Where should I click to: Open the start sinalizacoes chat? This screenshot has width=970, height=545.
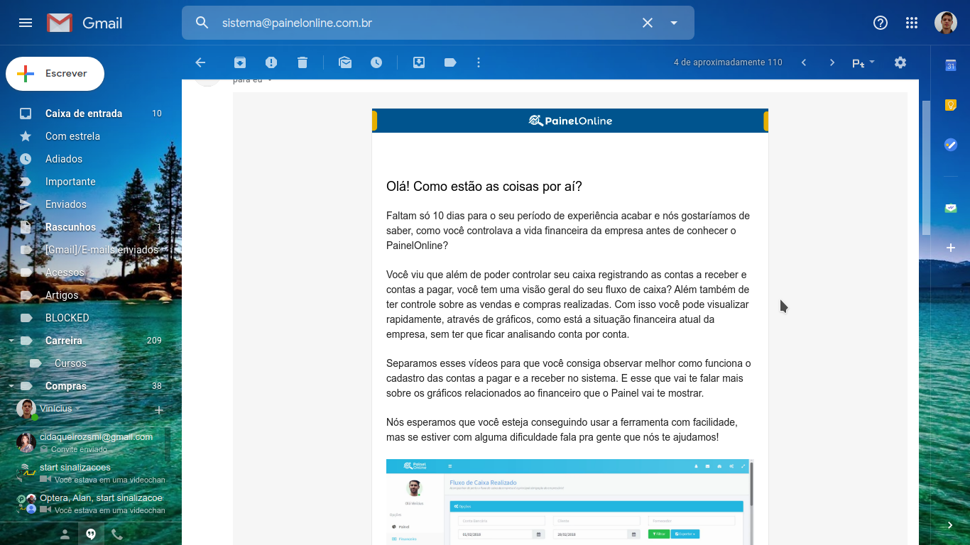91,473
